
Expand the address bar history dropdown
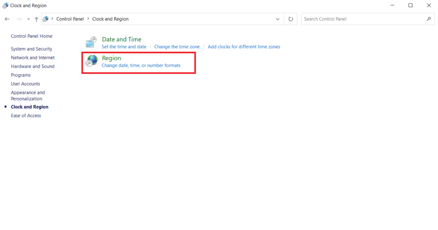click(x=278, y=19)
